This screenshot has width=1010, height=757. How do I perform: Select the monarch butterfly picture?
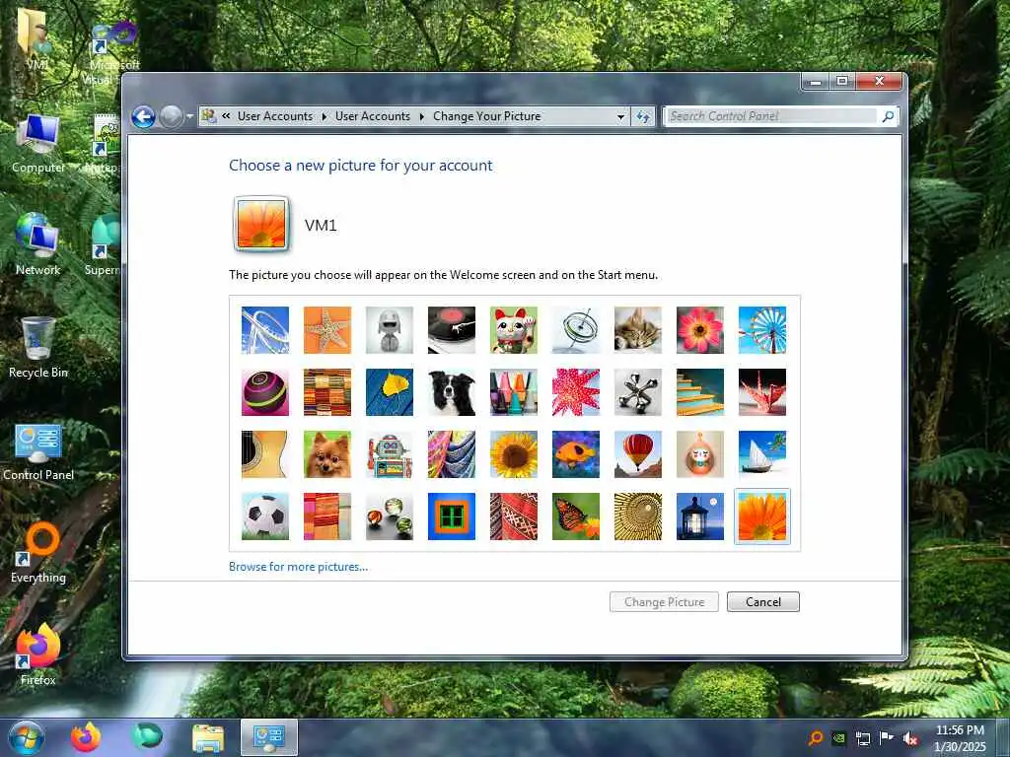point(576,516)
